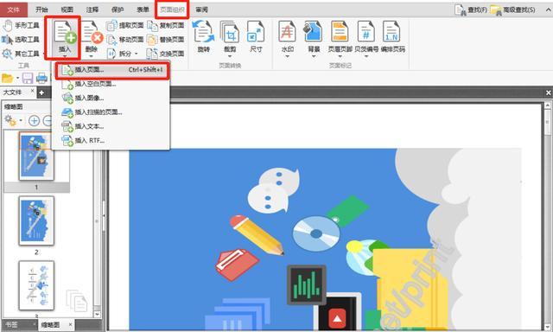Click the Crop pages icon (裁剪)
Screen dimensions: 553x332
230,33
